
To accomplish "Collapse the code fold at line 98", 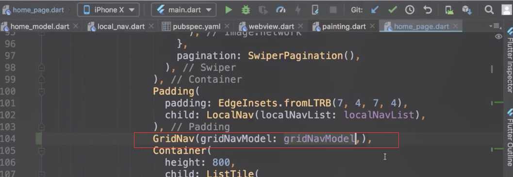I will coord(42,68).
